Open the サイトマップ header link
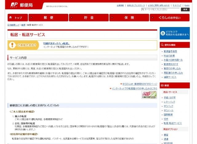197x144 pixels. pyautogui.click(x=177, y=6)
